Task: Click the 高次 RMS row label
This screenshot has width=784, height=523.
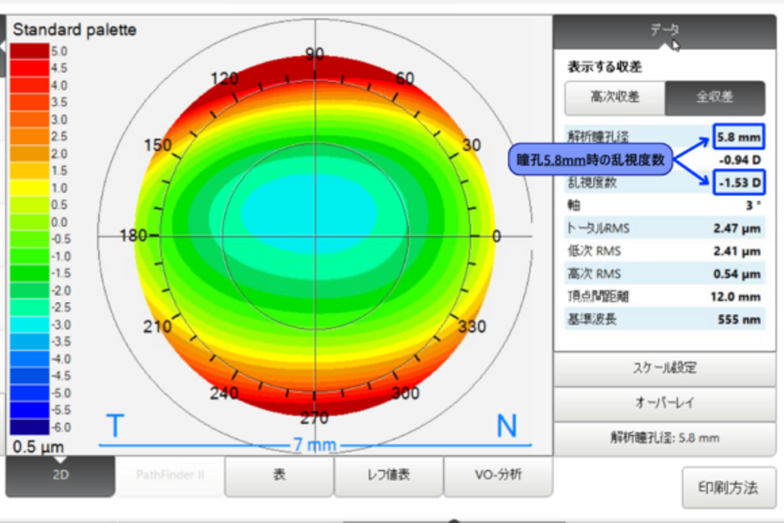Action: (x=594, y=274)
